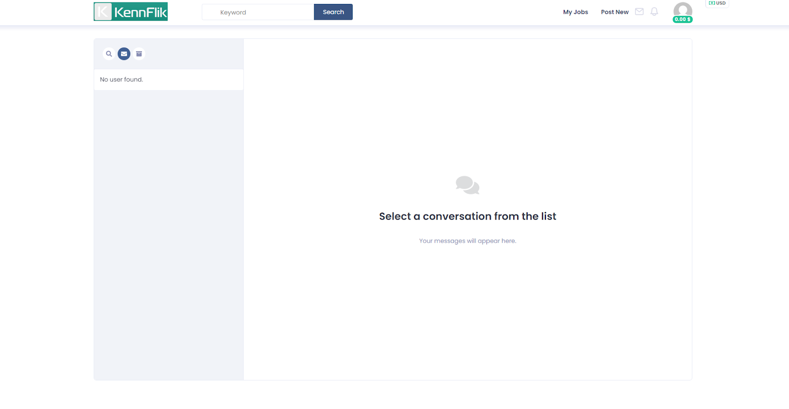Click the chat bubbles placeholder icon
The image size is (789, 409).
[467, 185]
